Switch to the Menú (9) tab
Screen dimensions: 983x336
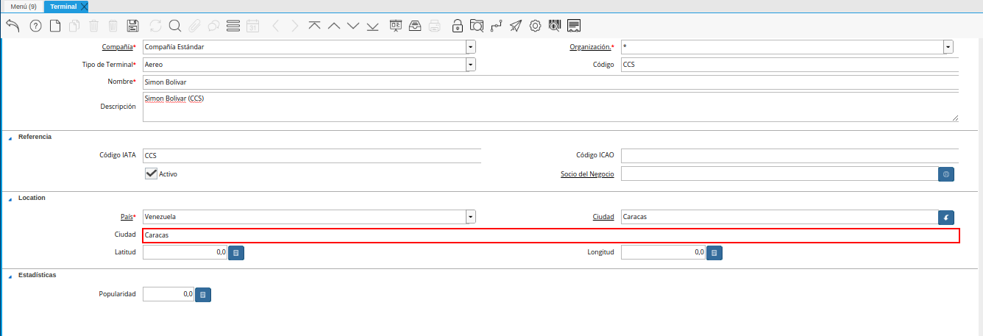[x=23, y=7]
